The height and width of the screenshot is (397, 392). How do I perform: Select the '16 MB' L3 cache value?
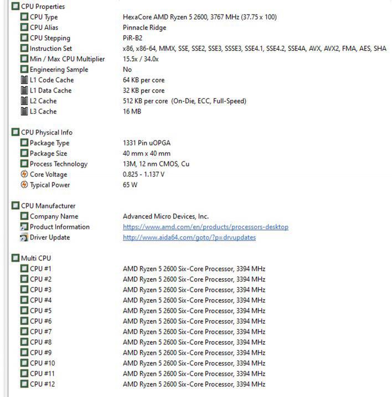[132, 111]
